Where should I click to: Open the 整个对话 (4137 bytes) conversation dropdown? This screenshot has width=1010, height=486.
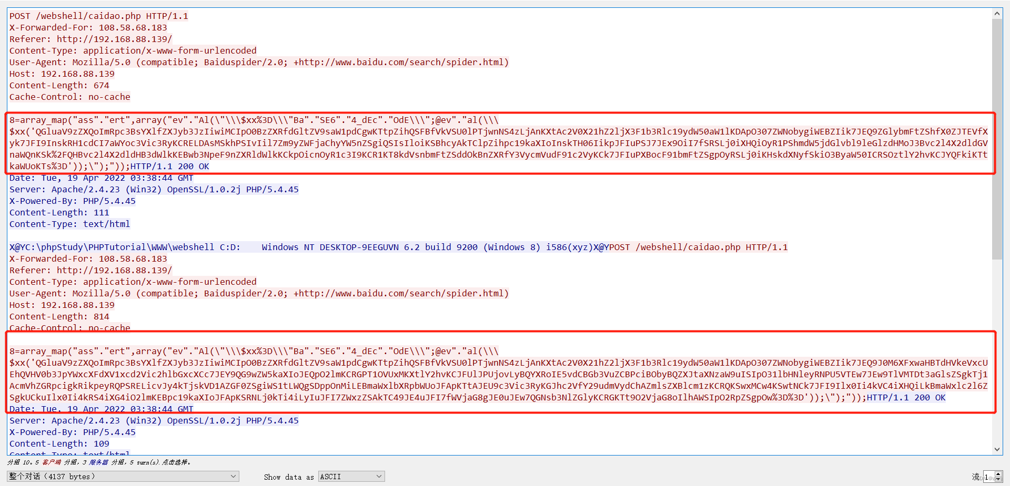pyautogui.click(x=123, y=477)
